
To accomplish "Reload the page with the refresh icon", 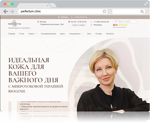I will pyautogui.click(x=104, y=12).
